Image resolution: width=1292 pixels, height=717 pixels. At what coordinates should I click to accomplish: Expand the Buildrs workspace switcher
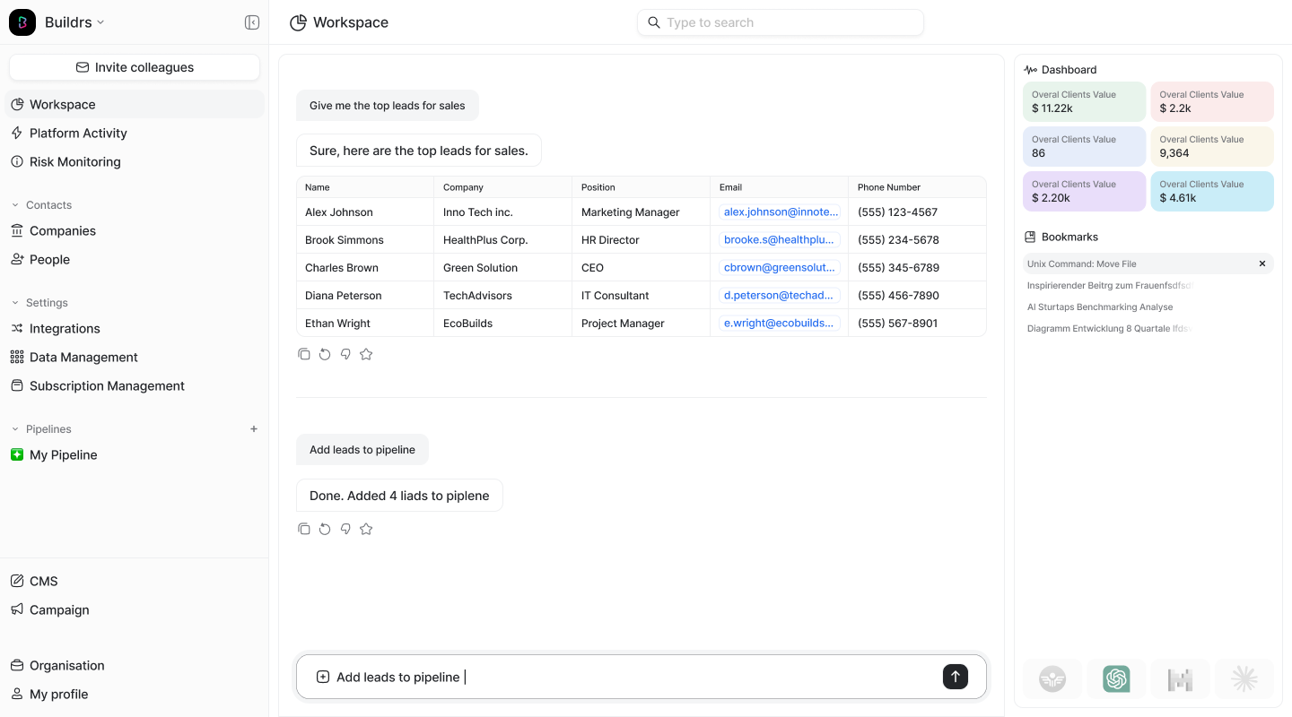click(101, 22)
